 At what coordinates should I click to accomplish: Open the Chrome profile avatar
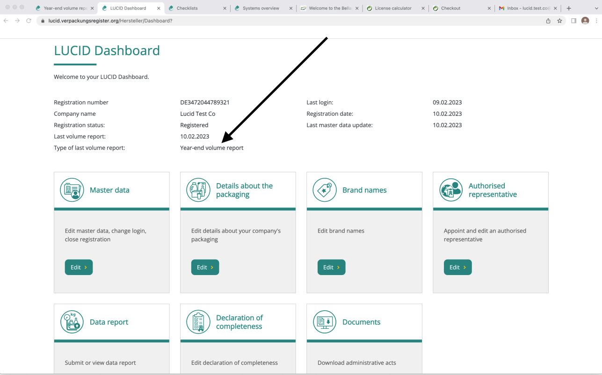[x=585, y=21]
